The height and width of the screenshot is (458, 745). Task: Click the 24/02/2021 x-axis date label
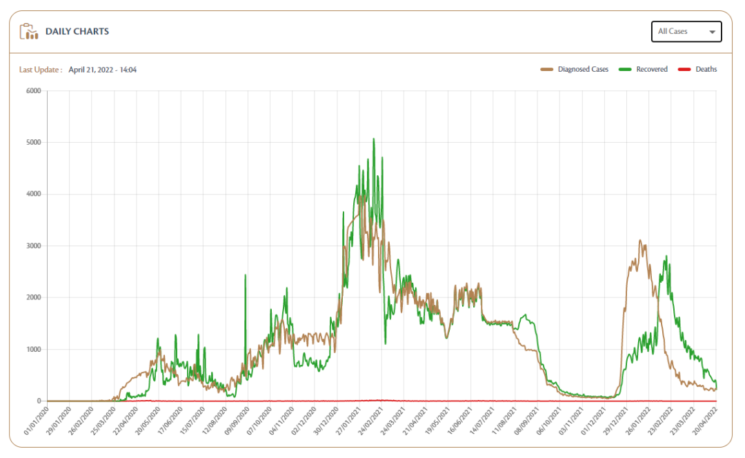point(370,420)
